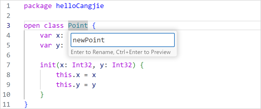261x109 pixels.
Task: Click the var keyword on line 4
Action: click(x=46, y=36)
